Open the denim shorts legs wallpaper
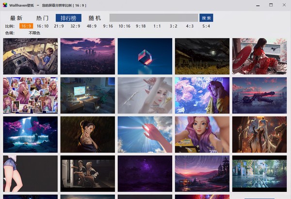This screenshot has height=199, width=291. [x=30, y=173]
